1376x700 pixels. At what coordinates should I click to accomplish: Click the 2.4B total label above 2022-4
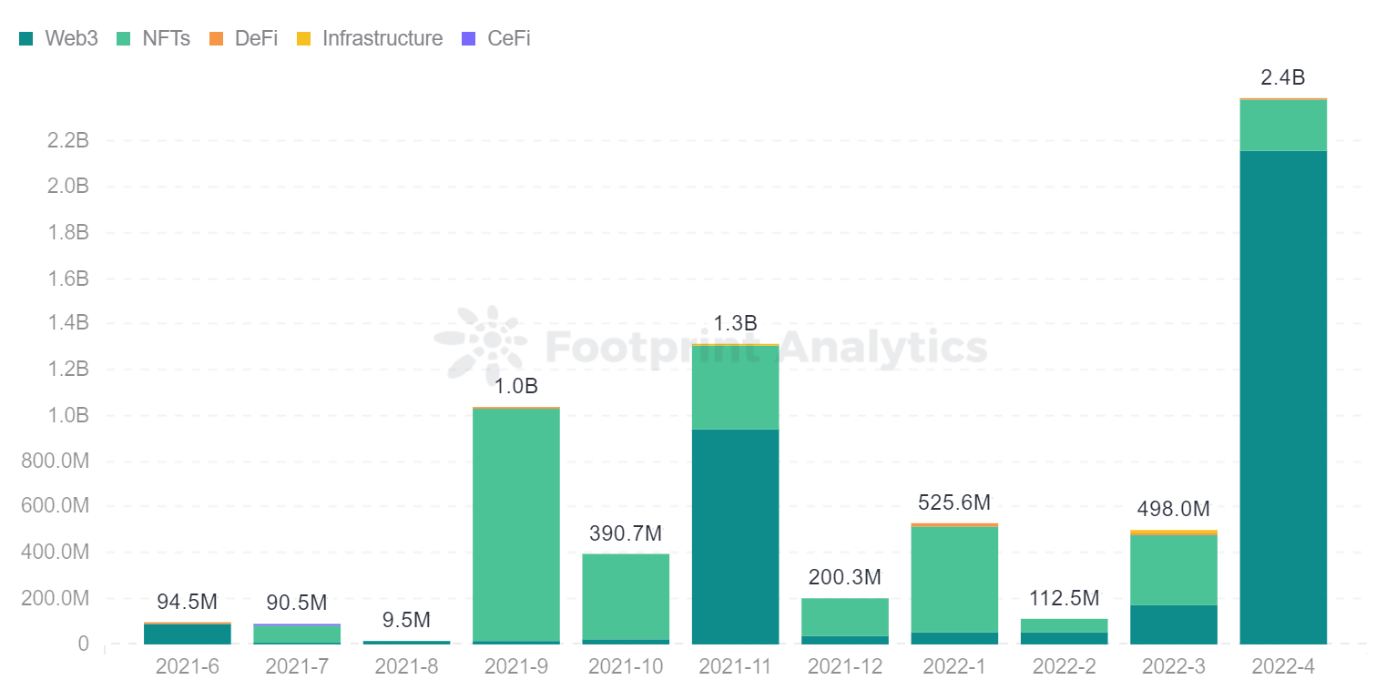pos(1283,77)
